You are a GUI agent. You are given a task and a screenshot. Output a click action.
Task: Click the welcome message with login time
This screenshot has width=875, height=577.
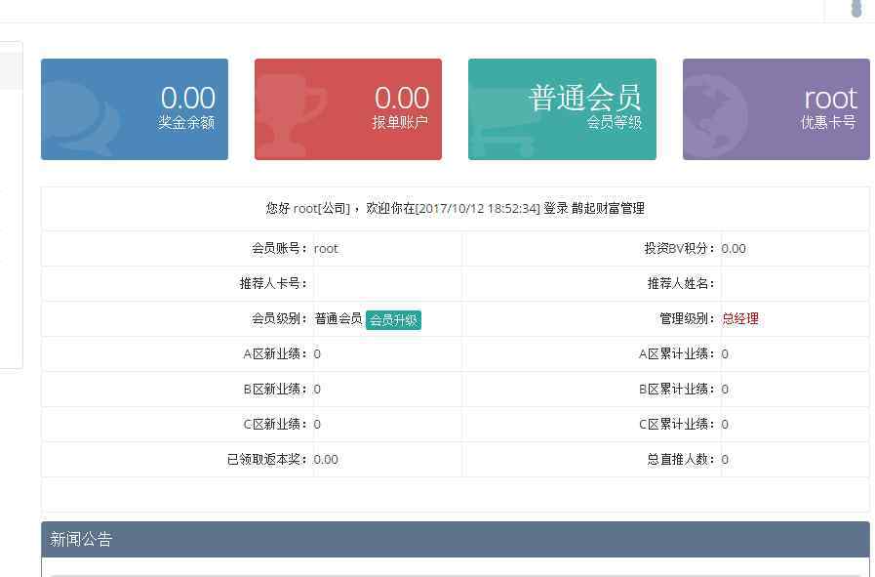coord(455,208)
